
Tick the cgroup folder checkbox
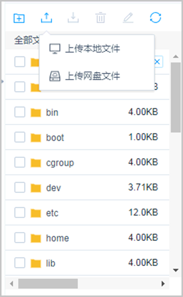20,163
